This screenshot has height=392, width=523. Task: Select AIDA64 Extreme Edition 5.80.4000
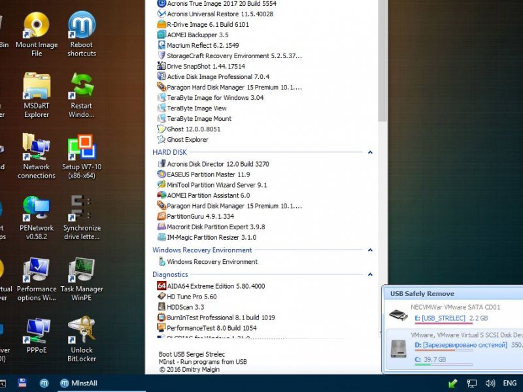211,286
